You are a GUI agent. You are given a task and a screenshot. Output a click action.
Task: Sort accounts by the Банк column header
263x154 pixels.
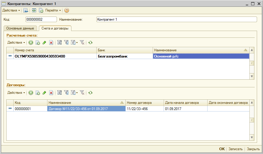125,50
